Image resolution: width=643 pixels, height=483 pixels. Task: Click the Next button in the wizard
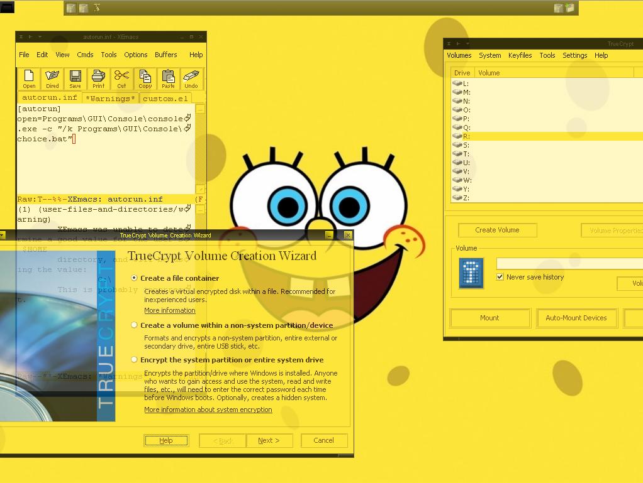(x=269, y=440)
